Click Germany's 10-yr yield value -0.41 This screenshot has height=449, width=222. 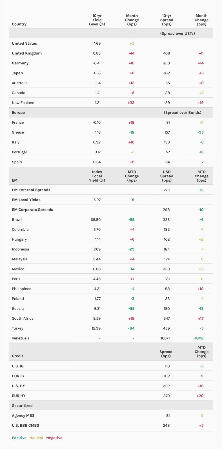coord(97,63)
